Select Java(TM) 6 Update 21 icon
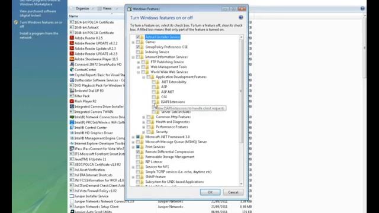This screenshot has height=213, width=379. tap(72, 159)
